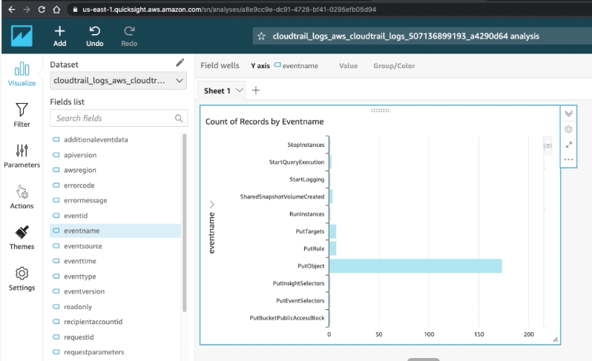Image resolution: width=592 pixels, height=361 pixels.
Task: Select the Sheet 1 tab
Action: pyautogui.click(x=217, y=90)
